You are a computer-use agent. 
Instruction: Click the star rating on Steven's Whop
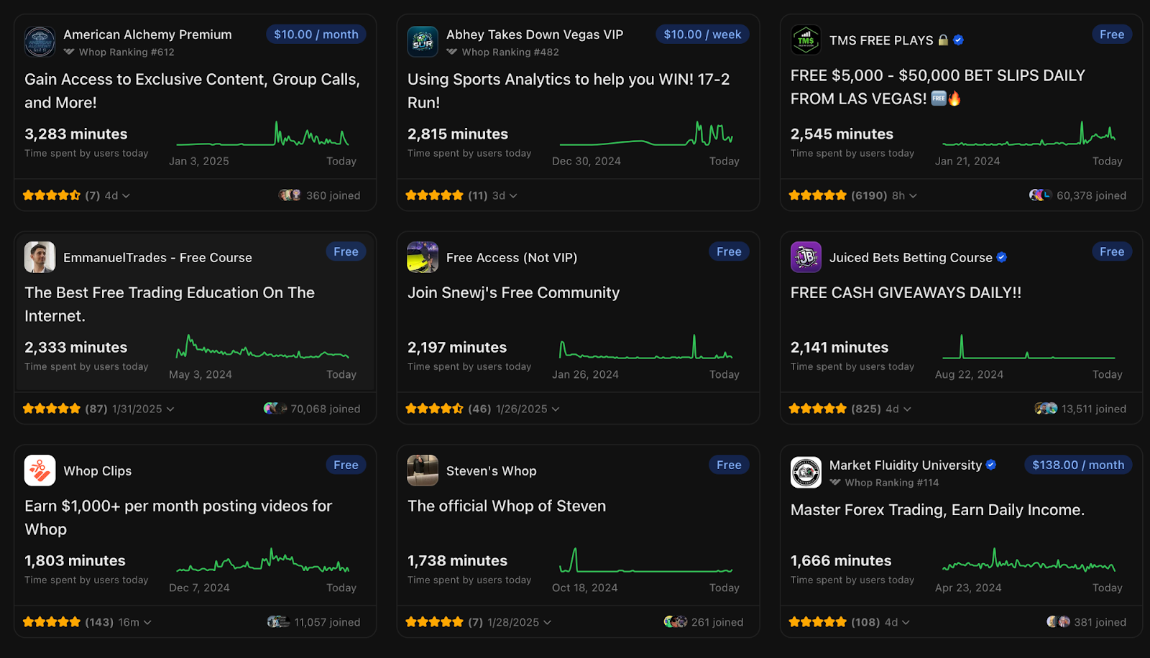click(x=434, y=621)
